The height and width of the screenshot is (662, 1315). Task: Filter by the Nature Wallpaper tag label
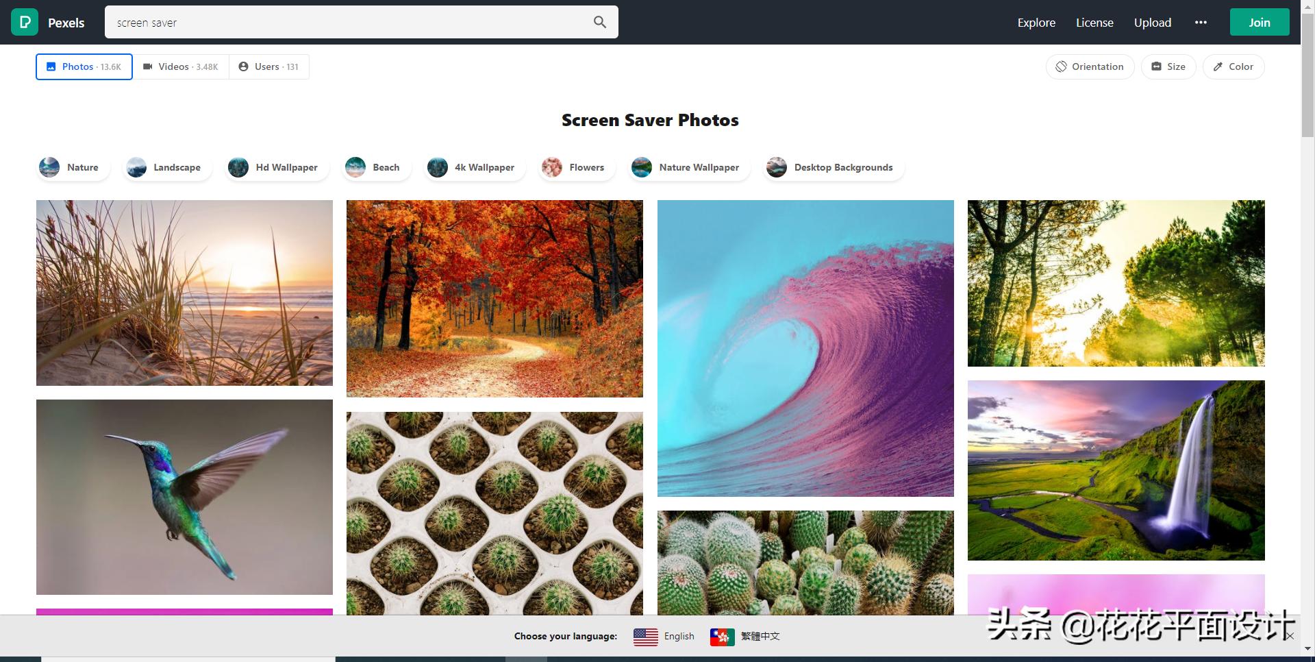(x=699, y=167)
